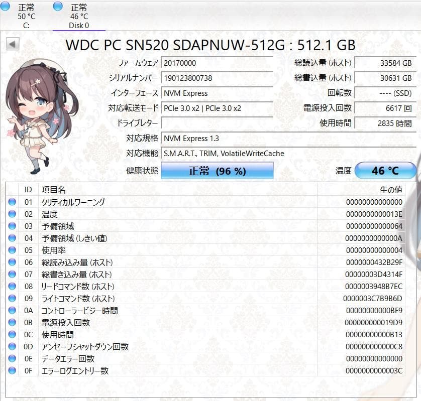Image resolution: width=421 pixels, height=401 pixels.
Task: Click status orb for row 04 予備領域 (しきい値)
Action: pos(12,238)
